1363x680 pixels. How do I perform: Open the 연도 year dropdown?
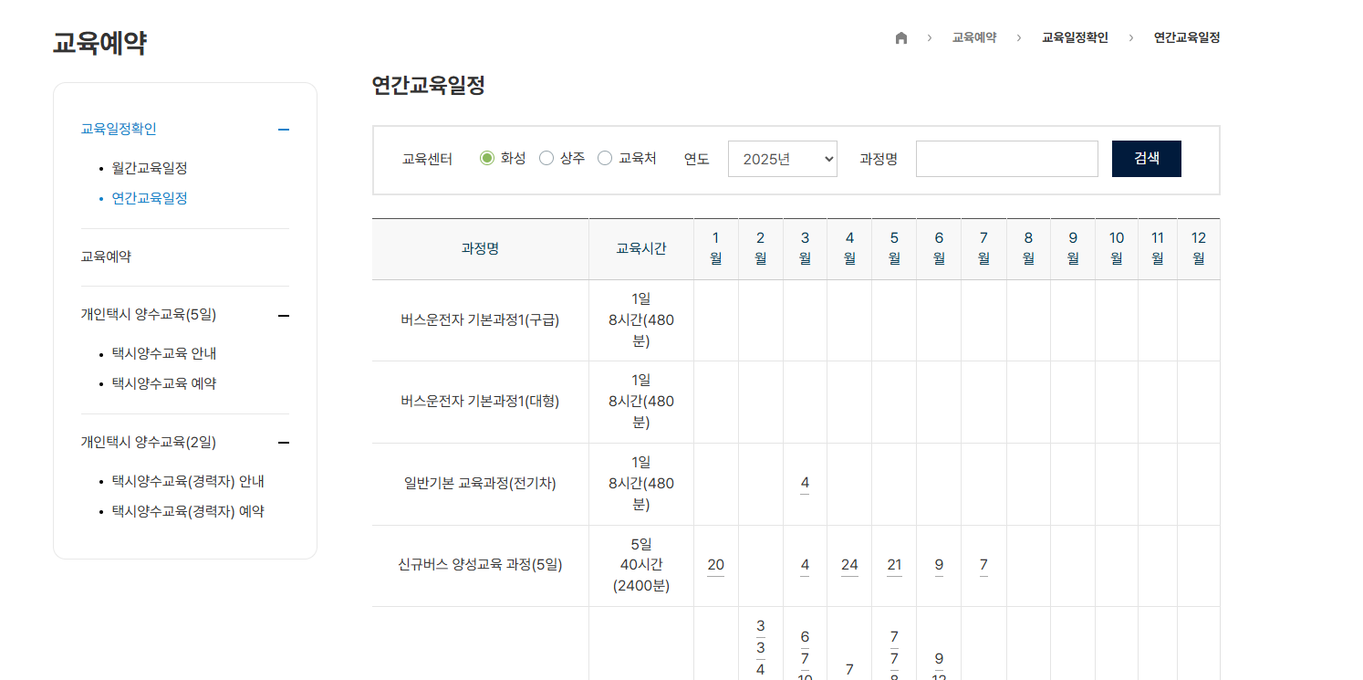[782, 159]
